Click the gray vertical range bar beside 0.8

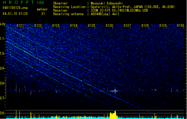(x=6, y=88)
